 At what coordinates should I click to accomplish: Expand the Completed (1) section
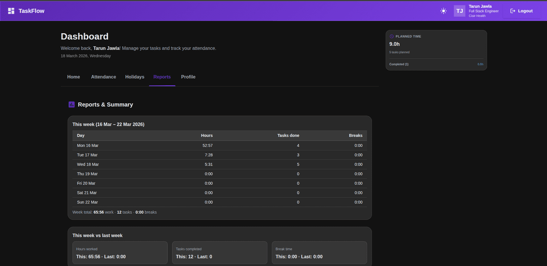[x=398, y=64]
